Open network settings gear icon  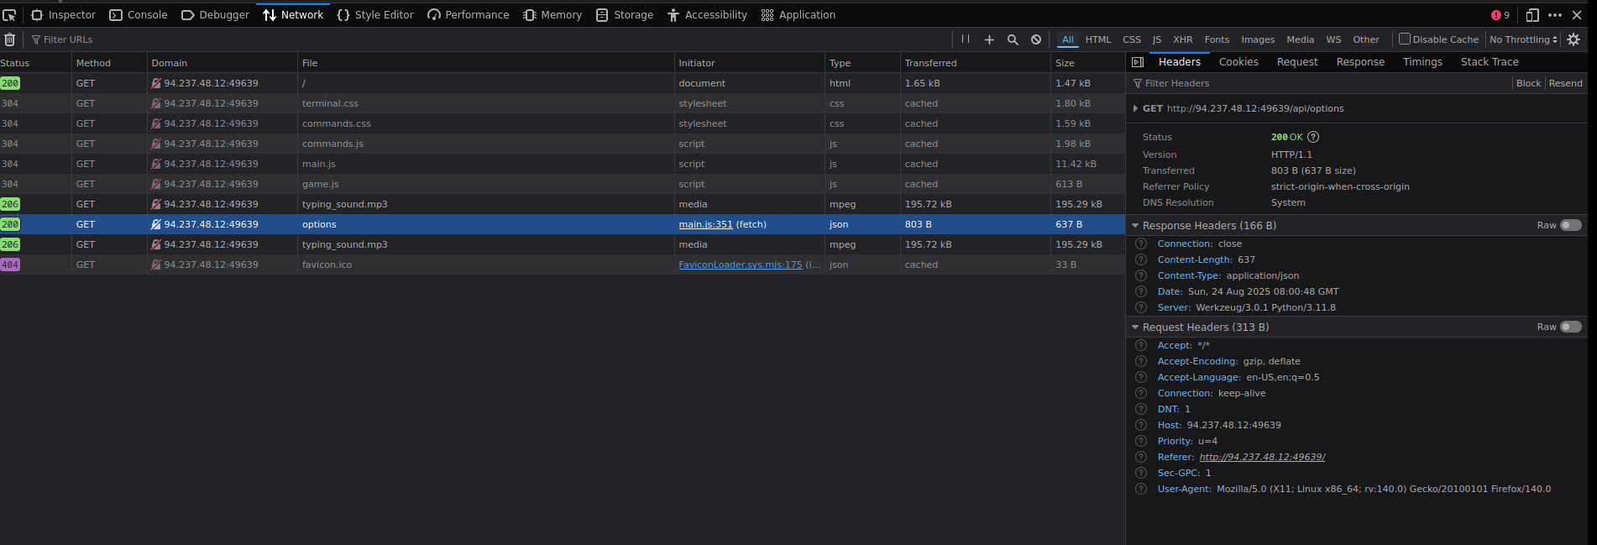tap(1573, 39)
